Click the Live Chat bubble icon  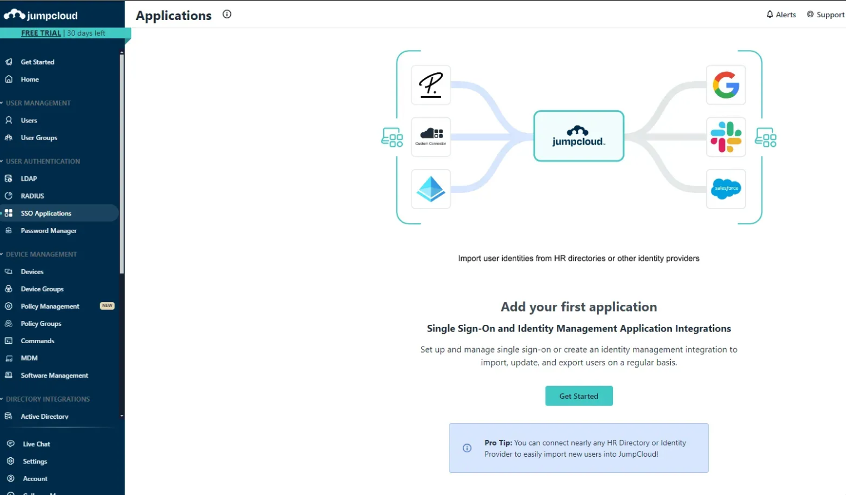pyautogui.click(x=11, y=444)
